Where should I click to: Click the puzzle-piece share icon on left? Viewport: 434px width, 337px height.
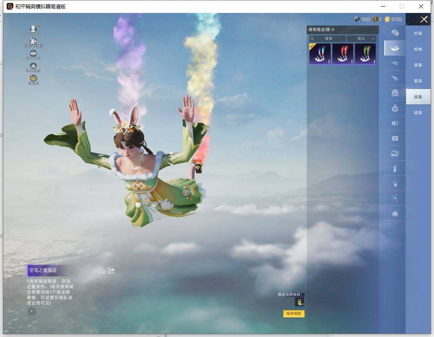coord(33,41)
